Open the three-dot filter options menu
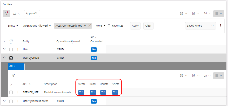The height and width of the screenshot is (106, 228). pos(221,26)
